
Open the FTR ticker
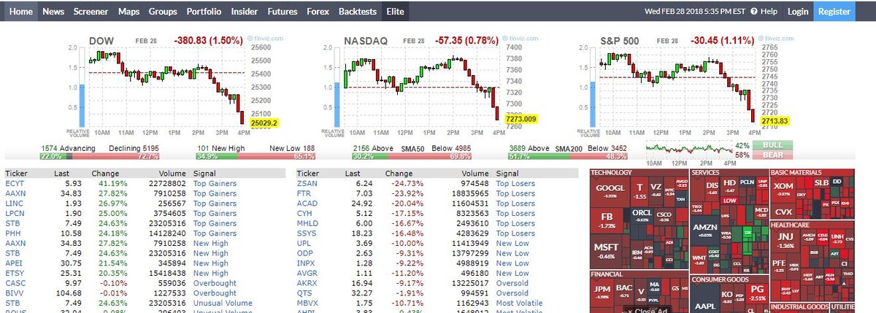[304, 194]
